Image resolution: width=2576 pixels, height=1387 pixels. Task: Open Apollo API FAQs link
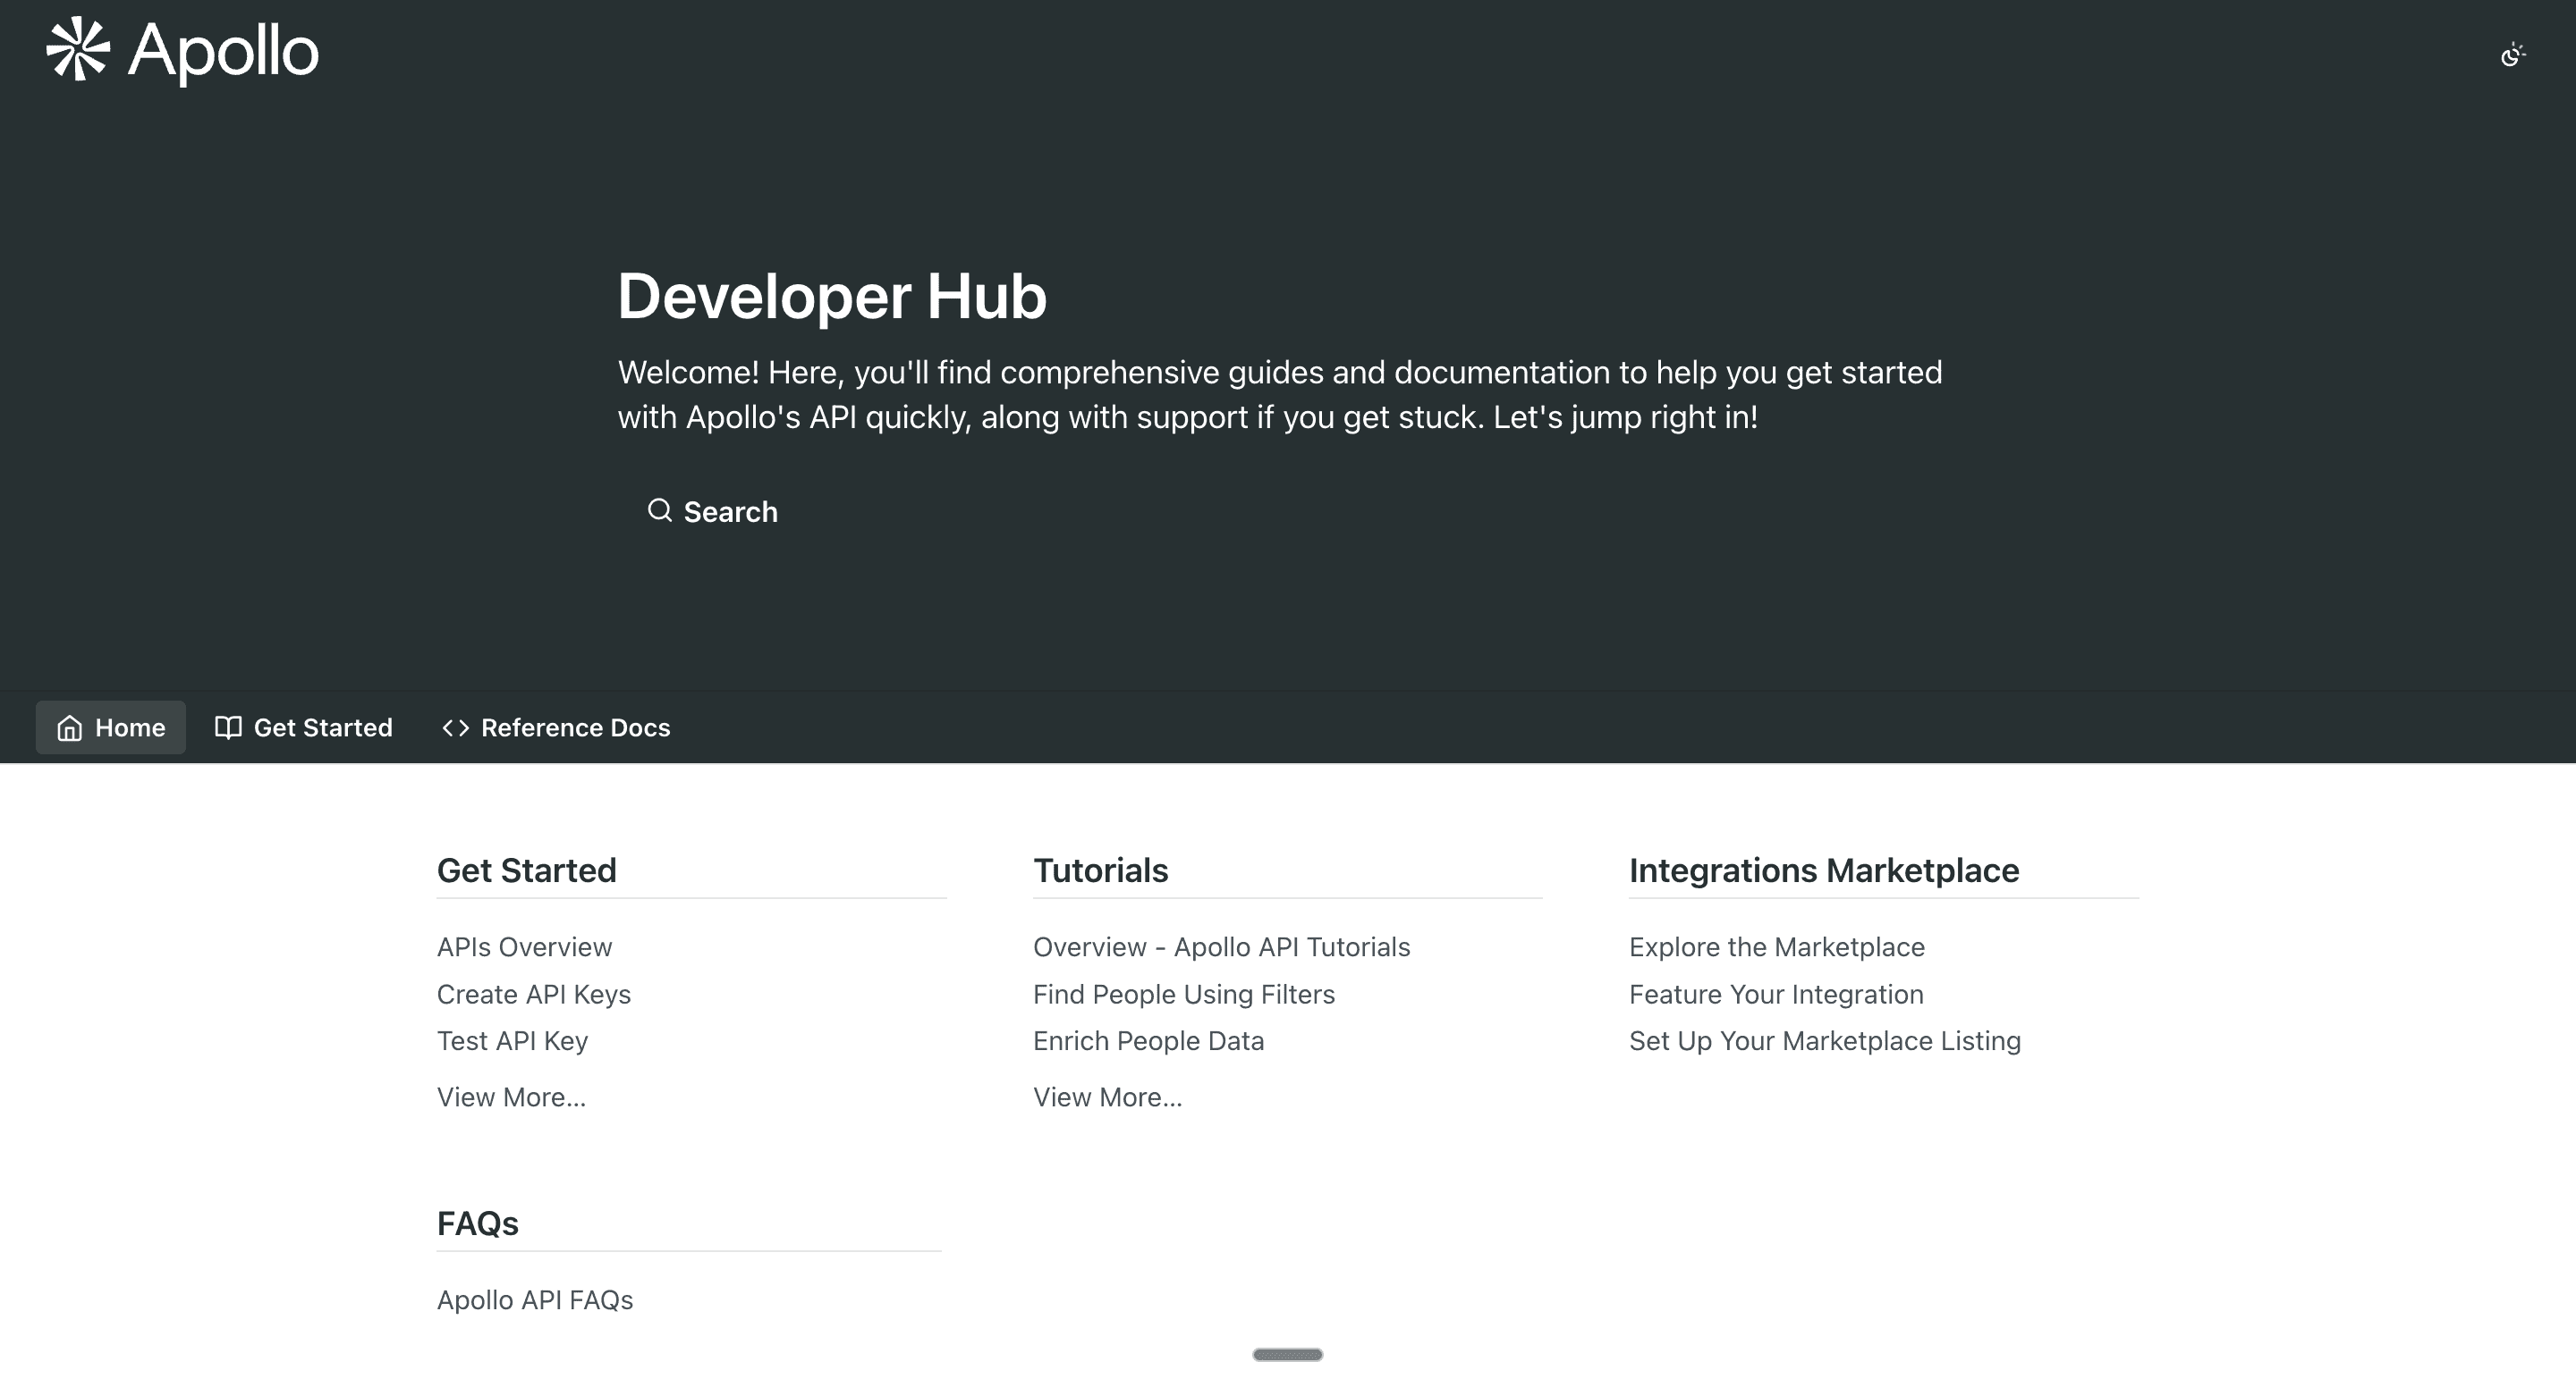click(x=535, y=1300)
